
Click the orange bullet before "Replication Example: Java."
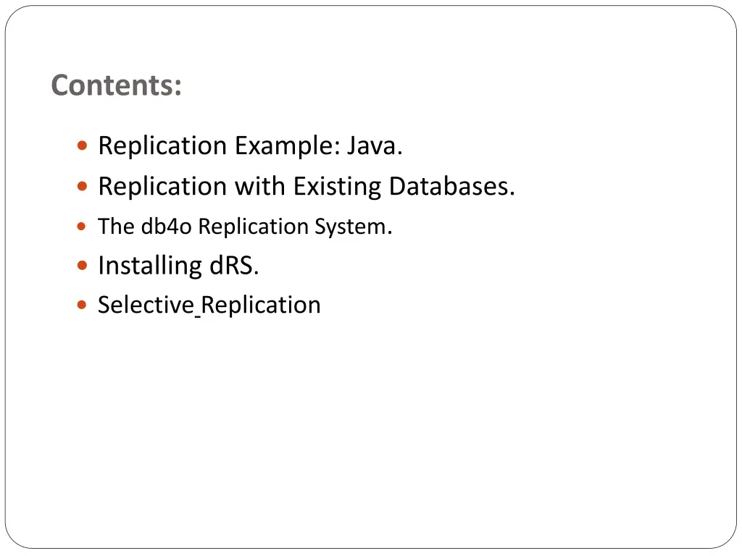tap(82, 145)
